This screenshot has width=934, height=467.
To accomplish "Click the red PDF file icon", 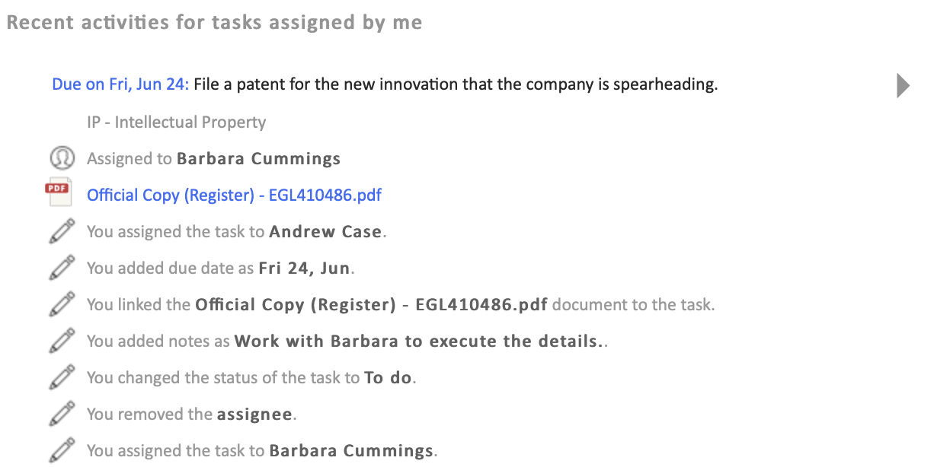I will click(59, 195).
